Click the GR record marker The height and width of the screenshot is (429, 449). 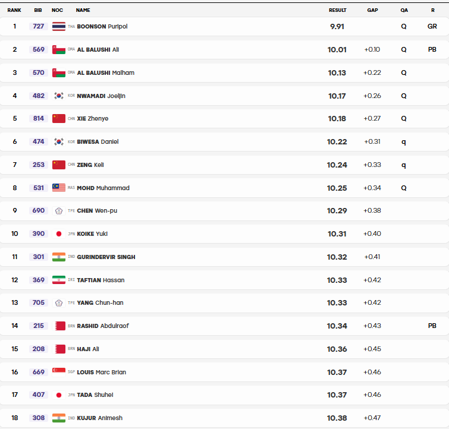pos(432,26)
